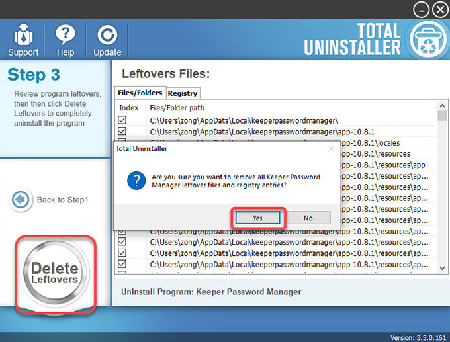Click the Leftovers Files: heading
This screenshot has width=450, height=342.
[166, 73]
